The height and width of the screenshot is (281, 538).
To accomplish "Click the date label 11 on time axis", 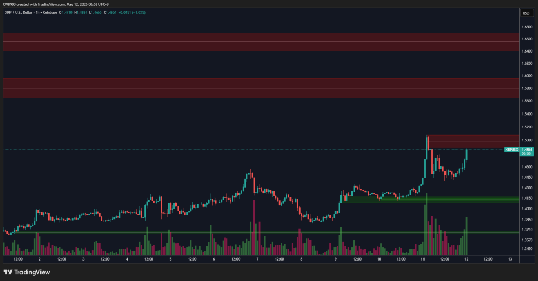I will [423, 259].
